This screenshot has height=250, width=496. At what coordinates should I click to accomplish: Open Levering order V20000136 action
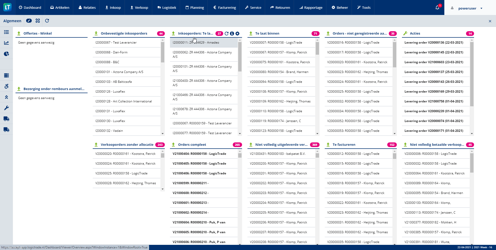[x=434, y=43]
